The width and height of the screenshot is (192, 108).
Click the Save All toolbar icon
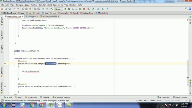6,9
